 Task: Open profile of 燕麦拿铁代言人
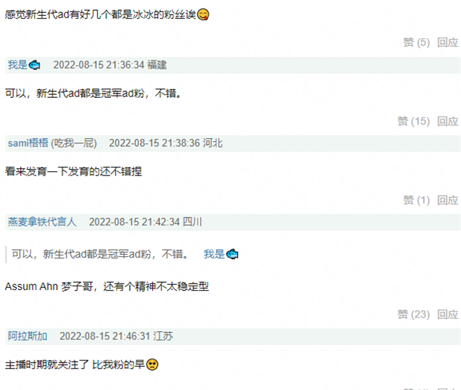click(x=42, y=222)
